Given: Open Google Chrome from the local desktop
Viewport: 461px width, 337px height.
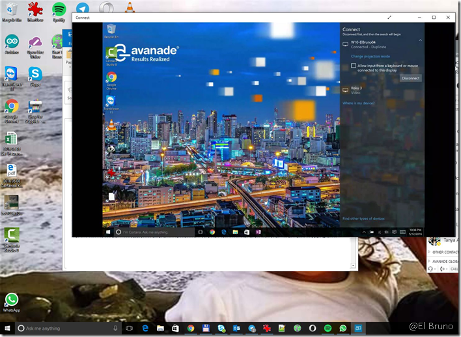Looking at the screenshot, I should [x=11, y=107].
